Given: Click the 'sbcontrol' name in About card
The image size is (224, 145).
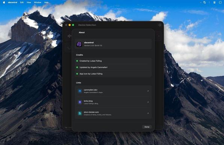Looking at the screenshot, I should tap(89, 43).
